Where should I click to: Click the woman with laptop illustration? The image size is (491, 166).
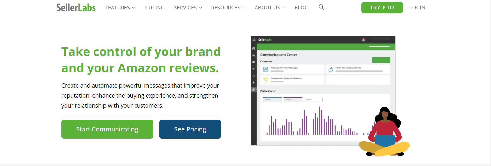click(x=384, y=131)
